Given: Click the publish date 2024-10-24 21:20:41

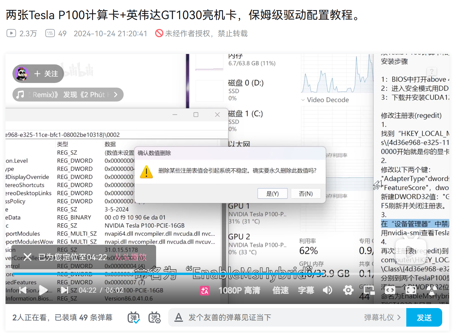Looking at the screenshot, I should point(110,33).
